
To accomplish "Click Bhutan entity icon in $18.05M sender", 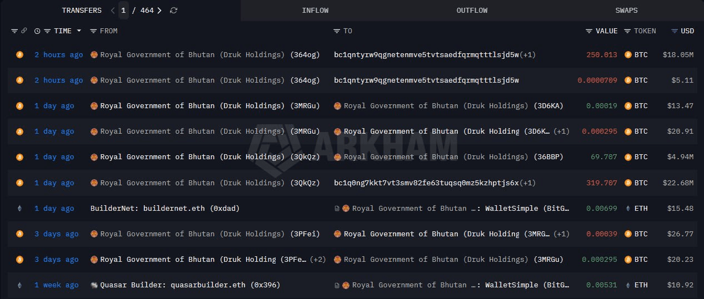I will click(x=94, y=55).
